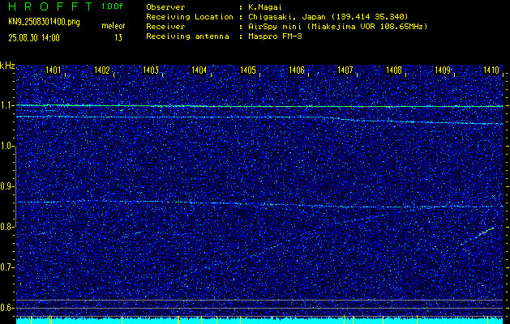Click the 1404 time marker
510x324 pixels.
click(199, 70)
